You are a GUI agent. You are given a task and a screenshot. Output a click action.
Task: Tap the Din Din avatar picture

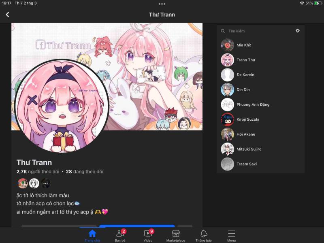[227, 90]
